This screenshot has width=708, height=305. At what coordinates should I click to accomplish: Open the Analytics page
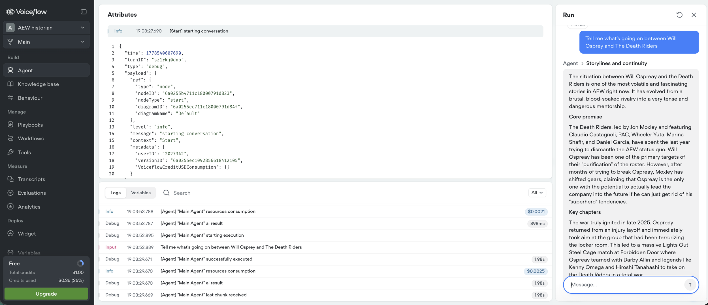pyautogui.click(x=46, y=207)
